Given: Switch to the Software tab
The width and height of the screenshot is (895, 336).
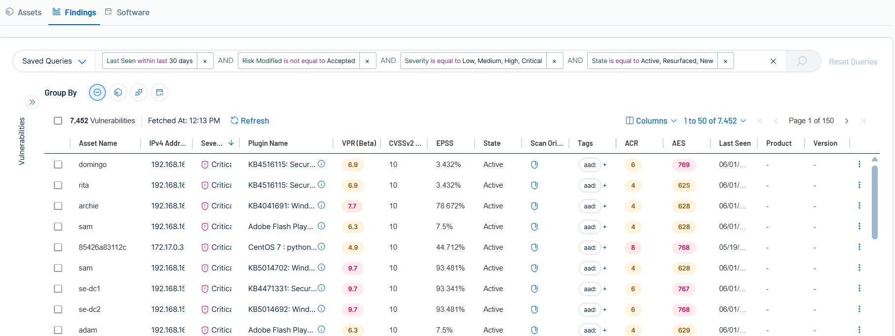Looking at the screenshot, I should click(127, 12).
